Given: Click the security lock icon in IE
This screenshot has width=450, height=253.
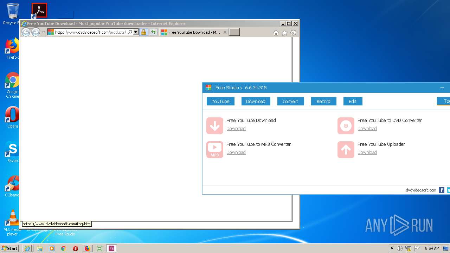Looking at the screenshot, I should pos(143,32).
